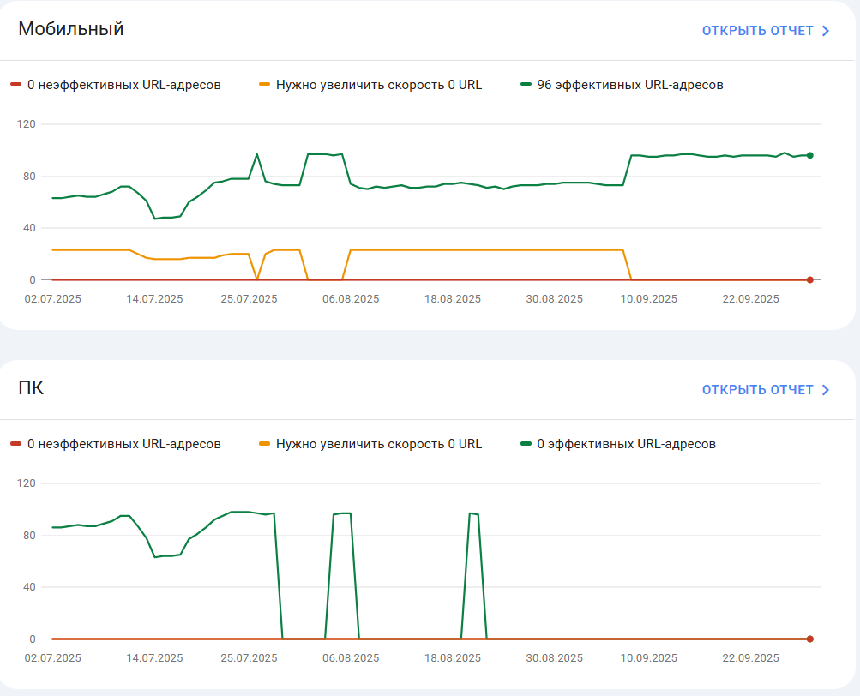This screenshot has width=860, height=696.
Task: Open the Mobile report link
Action: click(x=766, y=31)
